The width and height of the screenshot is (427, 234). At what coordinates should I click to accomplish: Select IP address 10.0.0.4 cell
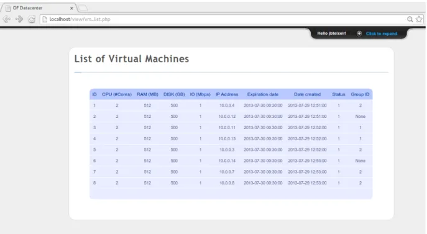tap(227, 106)
